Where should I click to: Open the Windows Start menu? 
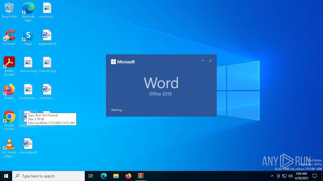tap(6, 176)
